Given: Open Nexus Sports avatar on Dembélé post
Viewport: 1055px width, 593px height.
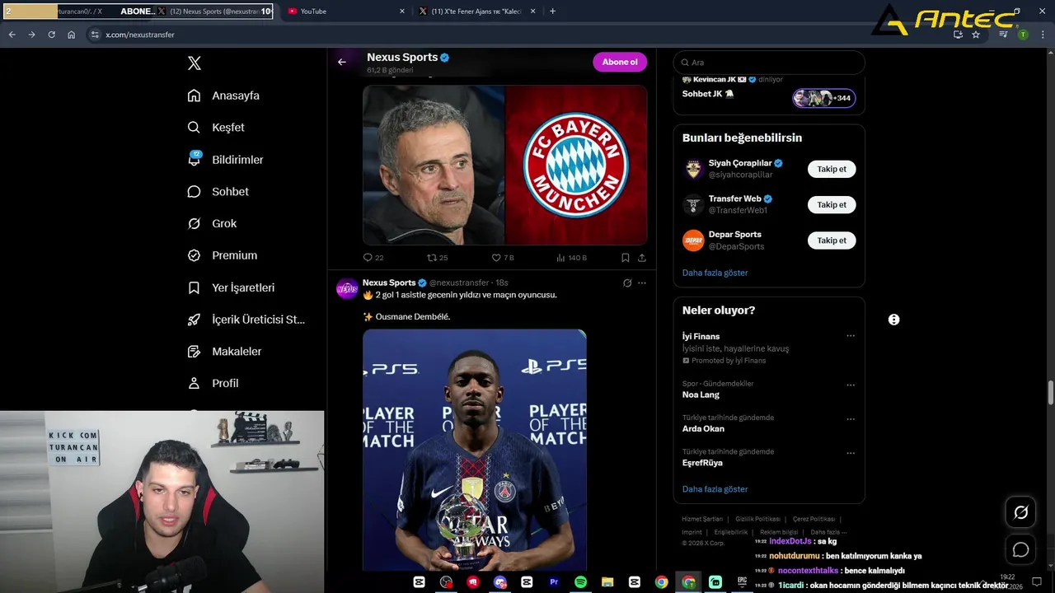Looking at the screenshot, I should 347,288.
